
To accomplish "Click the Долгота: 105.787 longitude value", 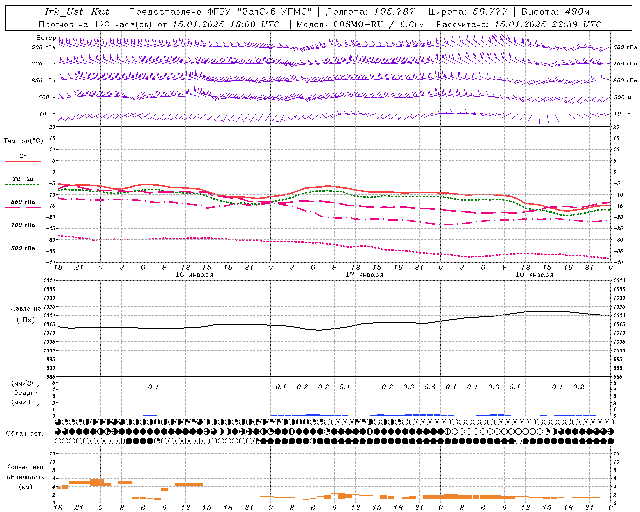I will [x=370, y=12].
